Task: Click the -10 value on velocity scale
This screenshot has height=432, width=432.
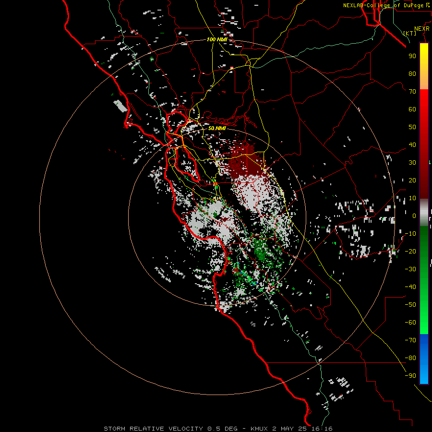Action: click(410, 234)
